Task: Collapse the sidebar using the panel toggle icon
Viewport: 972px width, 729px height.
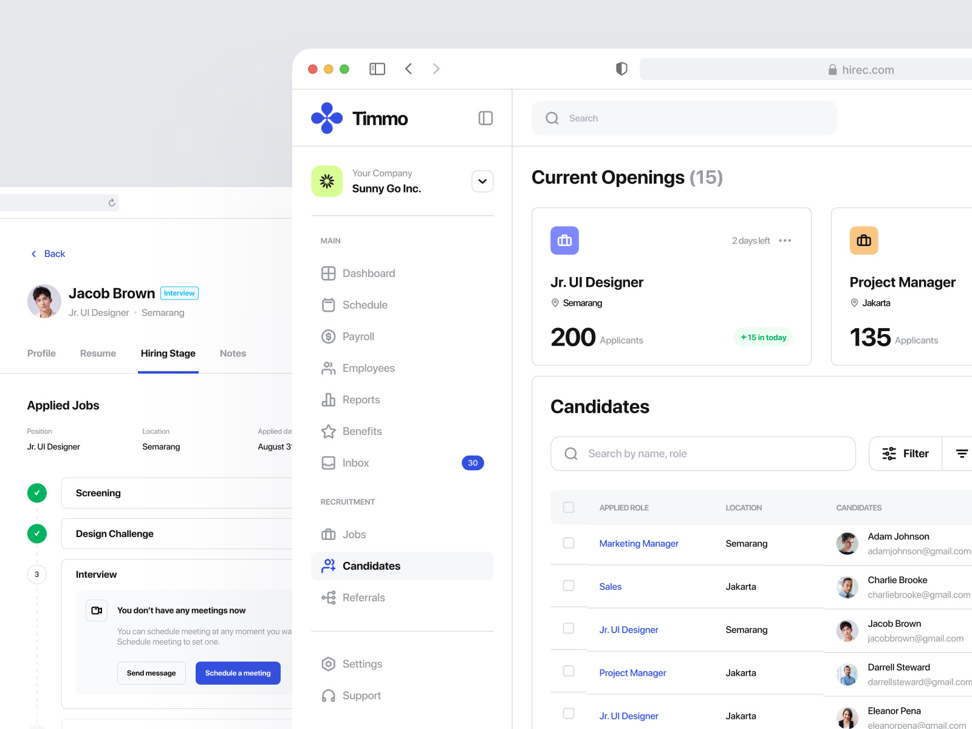Action: pyautogui.click(x=485, y=118)
